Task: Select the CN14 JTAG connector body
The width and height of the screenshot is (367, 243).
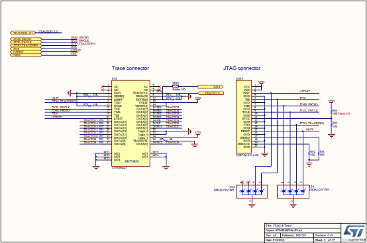Action: point(243,117)
